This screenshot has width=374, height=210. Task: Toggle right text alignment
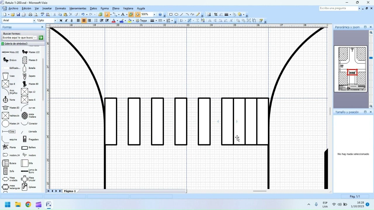[x=89, y=20]
